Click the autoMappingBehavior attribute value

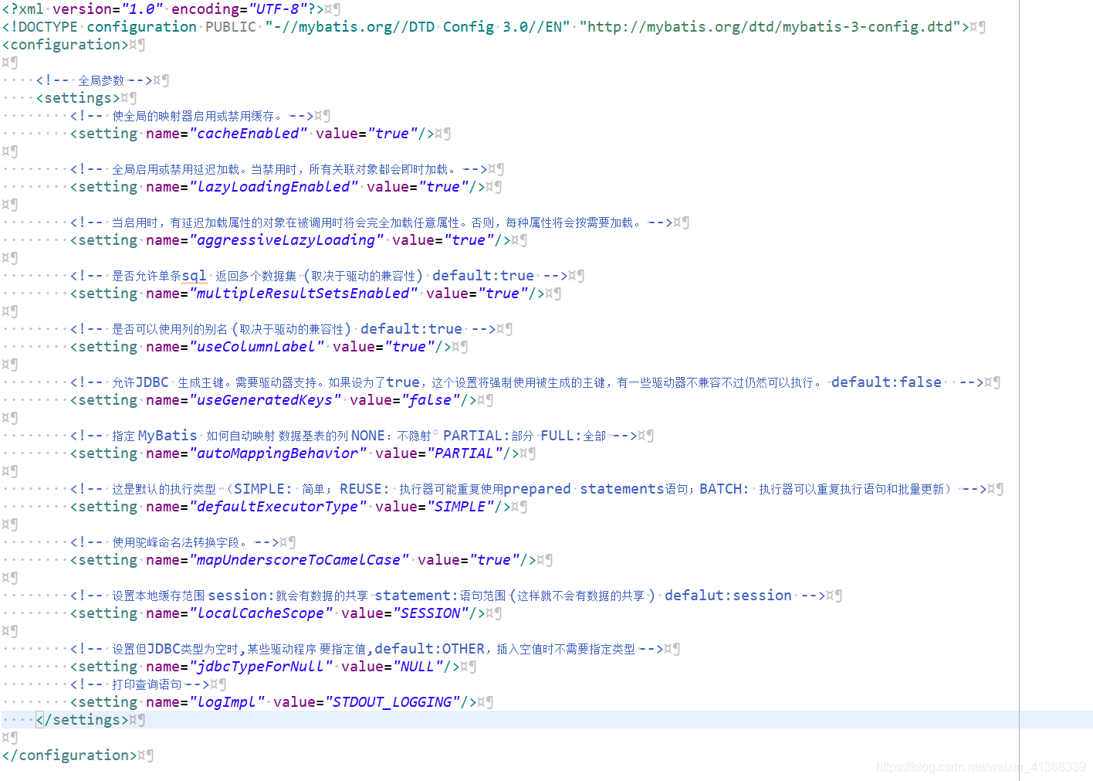tap(278, 453)
